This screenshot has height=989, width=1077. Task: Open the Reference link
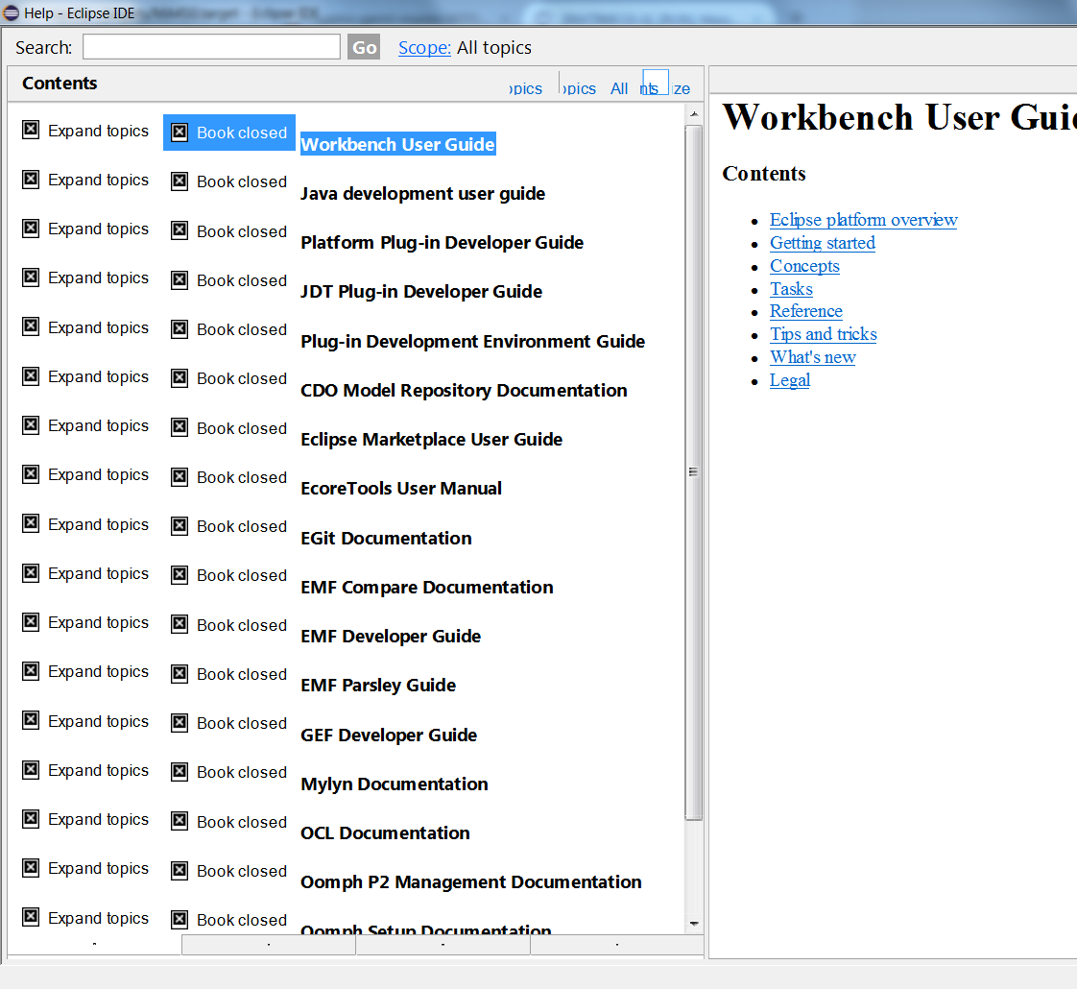pyautogui.click(x=805, y=311)
